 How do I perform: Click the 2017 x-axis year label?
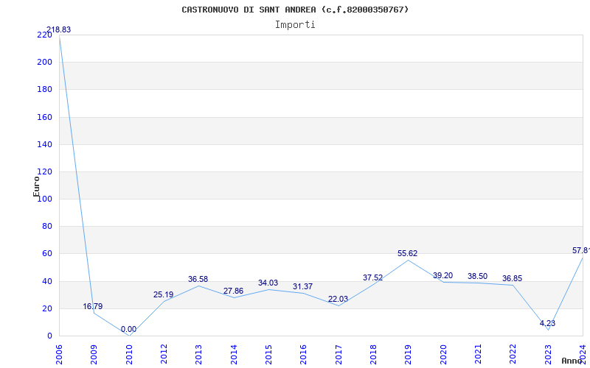click(339, 355)
